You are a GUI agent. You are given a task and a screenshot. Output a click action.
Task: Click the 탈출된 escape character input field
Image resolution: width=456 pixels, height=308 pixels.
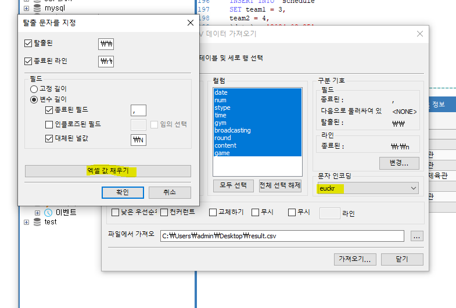point(106,44)
